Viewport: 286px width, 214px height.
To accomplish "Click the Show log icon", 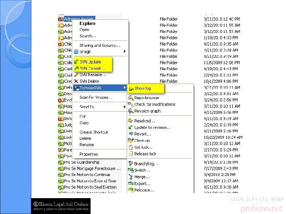I will 131,89.
